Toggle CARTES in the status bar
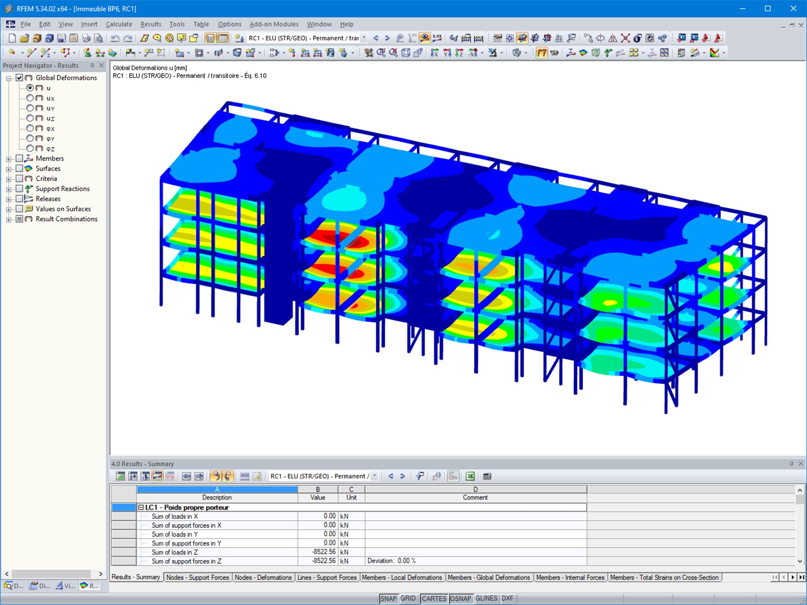The width and height of the screenshot is (807, 605). coord(434,598)
